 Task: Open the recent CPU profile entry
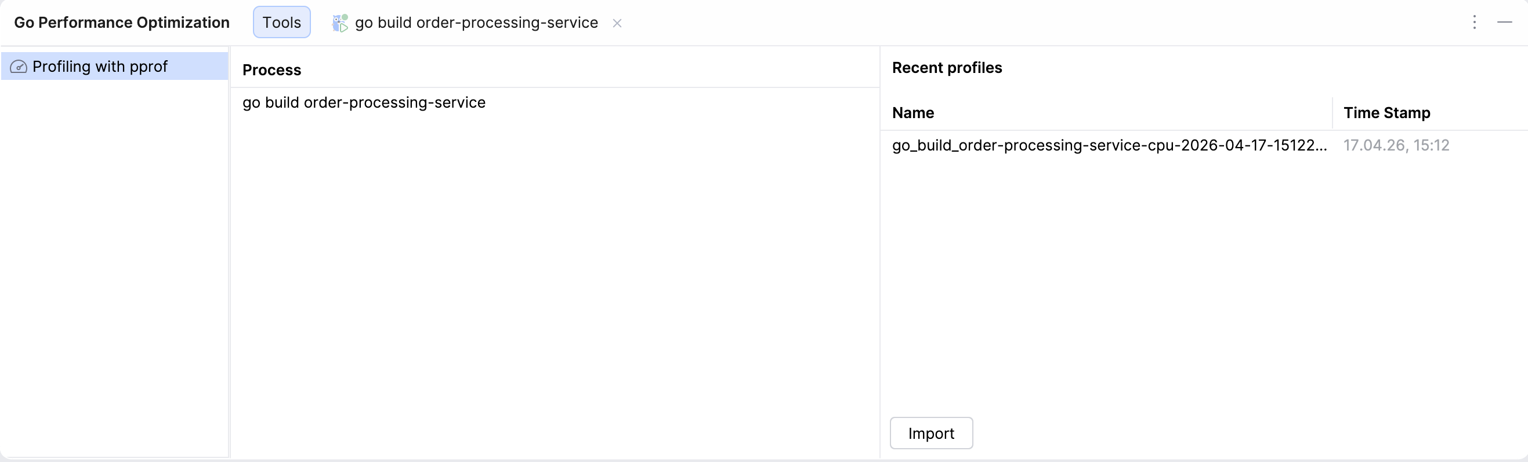(x=1109, y=145)
